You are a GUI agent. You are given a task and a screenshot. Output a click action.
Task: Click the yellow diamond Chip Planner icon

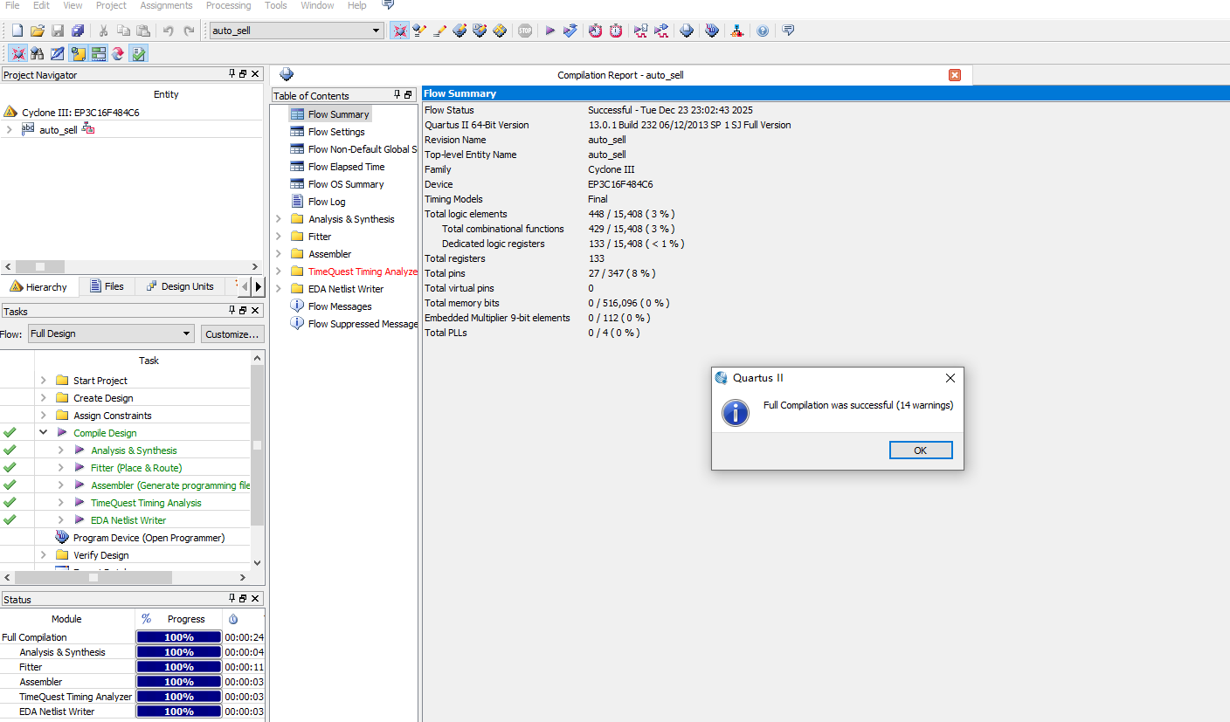pyautogui.click(x=500, y=31)
